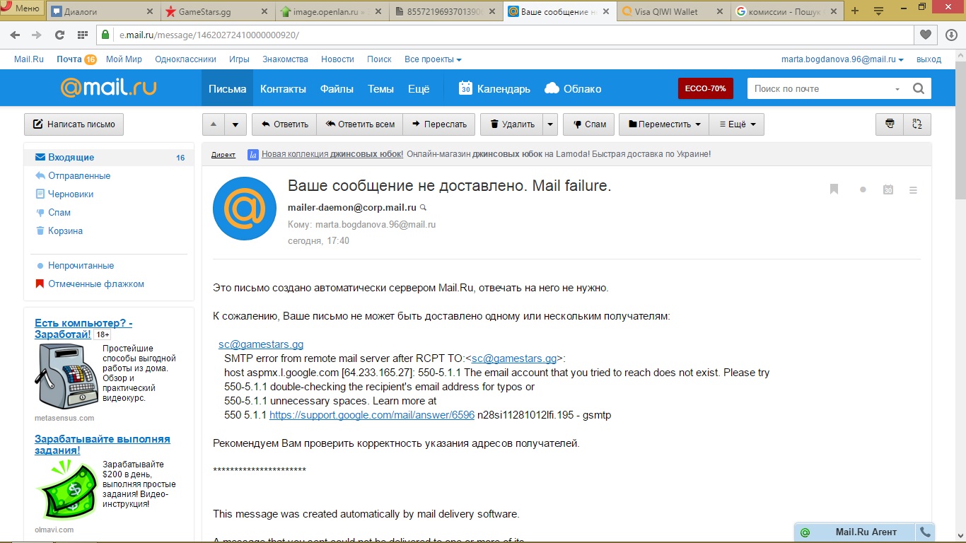966x543 pixels.
Task: Expand search options arrow in mail search
Action: (x=897, y=89)
